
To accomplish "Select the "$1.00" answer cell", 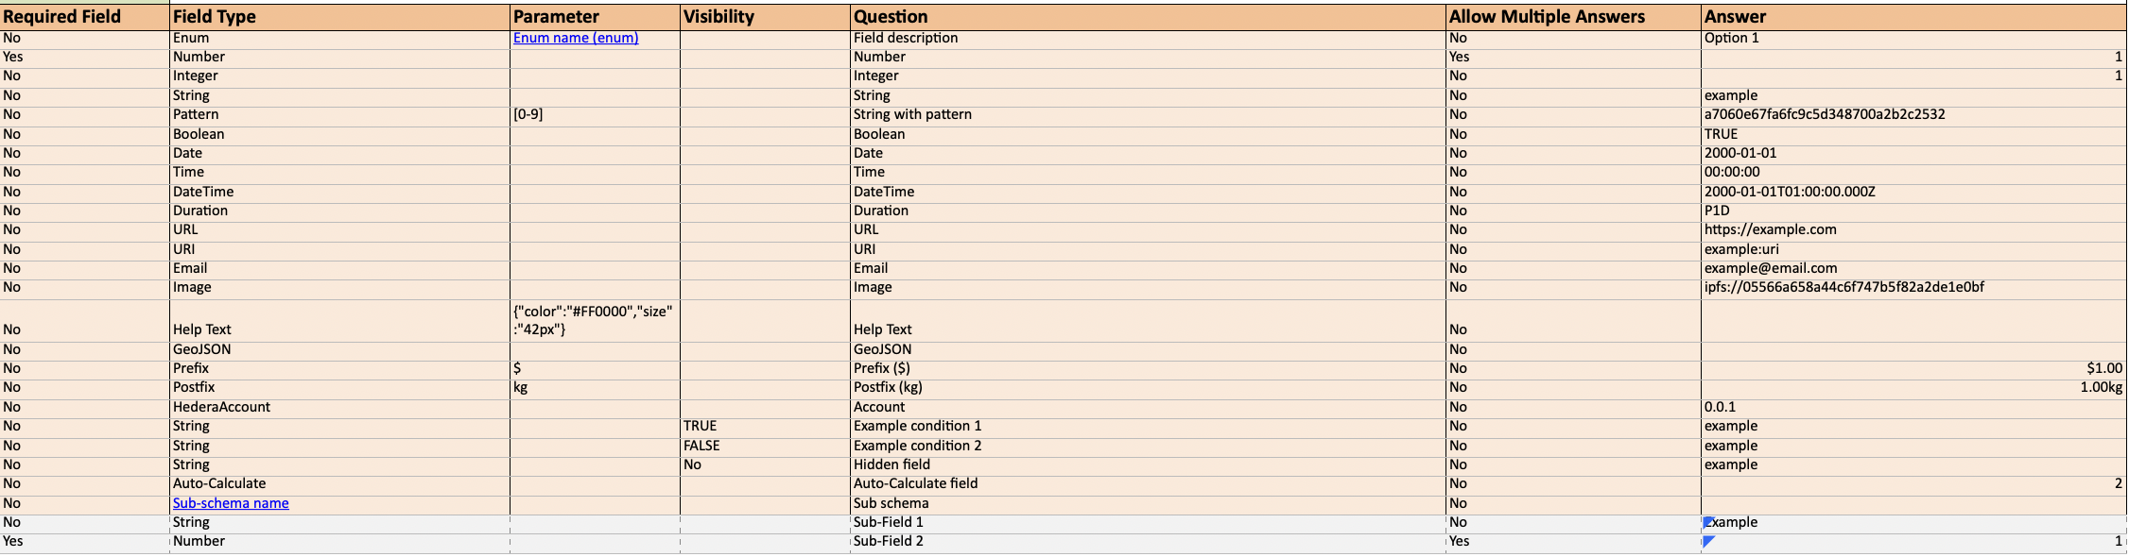I will 2103,368.
